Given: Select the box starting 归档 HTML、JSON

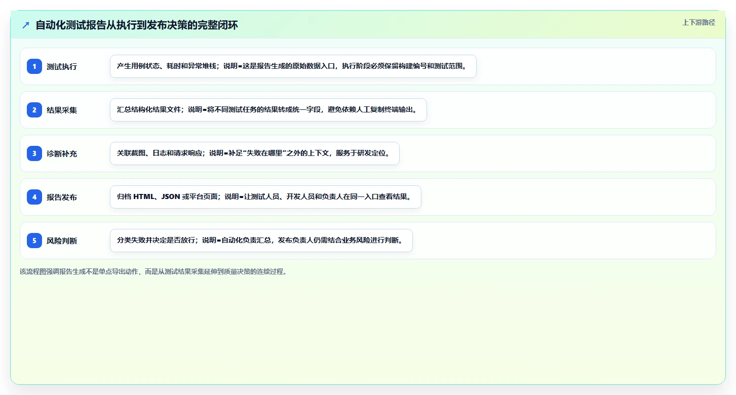Looking at the screenshot, I should pyautogui.click(x=265, y=197).
